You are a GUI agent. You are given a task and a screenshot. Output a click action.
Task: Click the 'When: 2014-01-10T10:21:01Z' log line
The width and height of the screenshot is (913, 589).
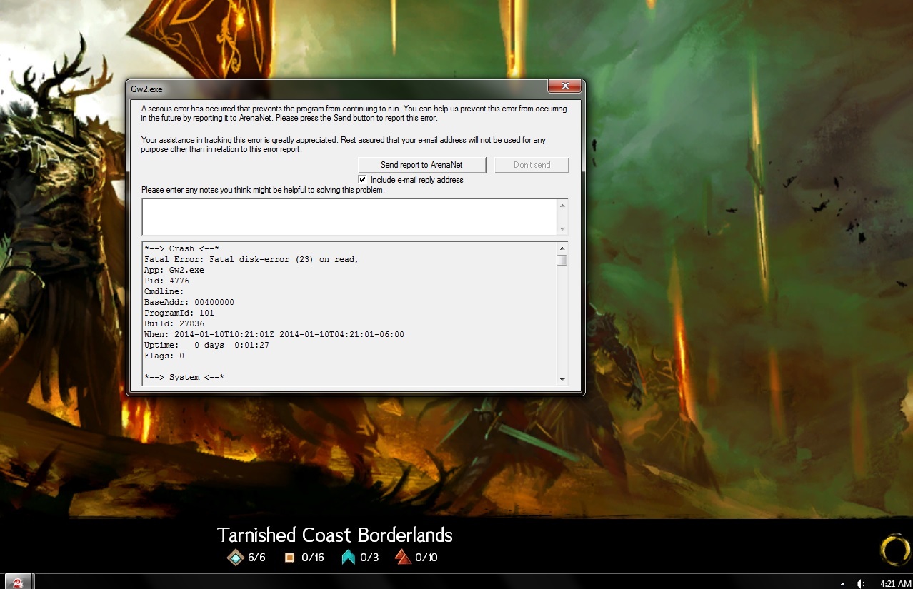click(274, 334)
